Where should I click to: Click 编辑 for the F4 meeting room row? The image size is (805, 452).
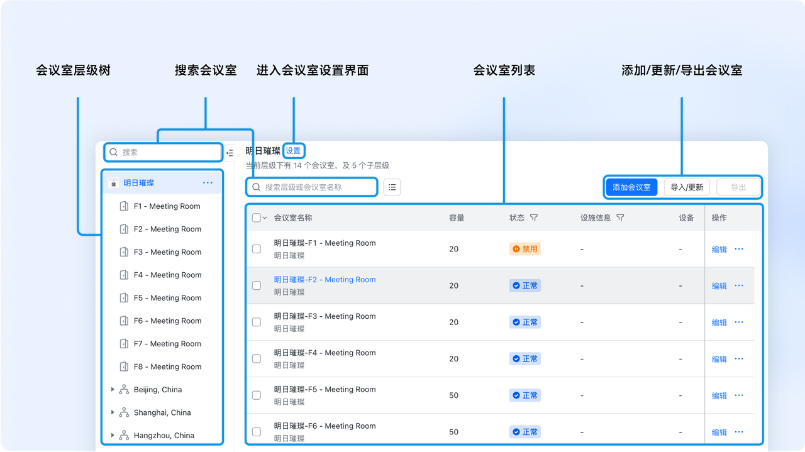tap(719, 359)
